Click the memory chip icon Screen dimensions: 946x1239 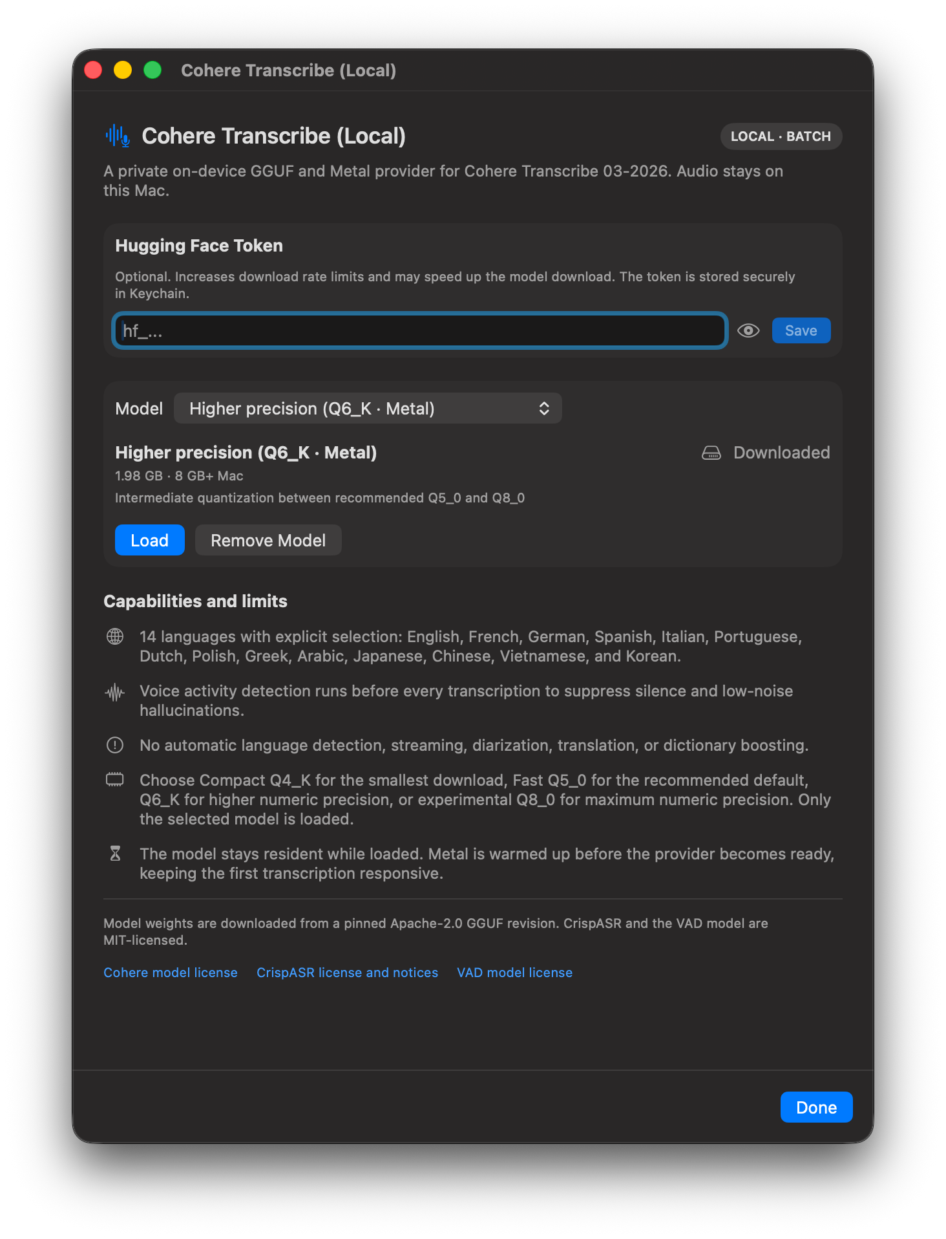click(x=115, y=779)
